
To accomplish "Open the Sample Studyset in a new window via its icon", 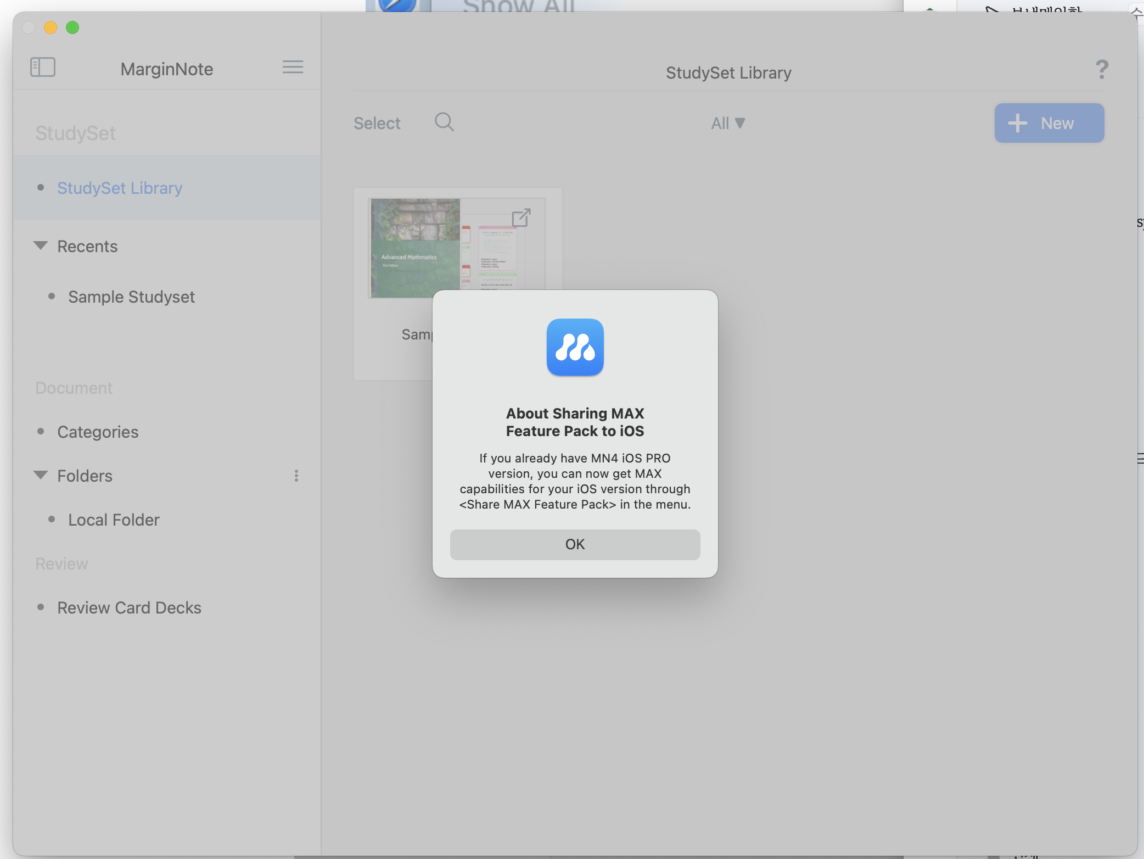I will click(x=521, y=217).
